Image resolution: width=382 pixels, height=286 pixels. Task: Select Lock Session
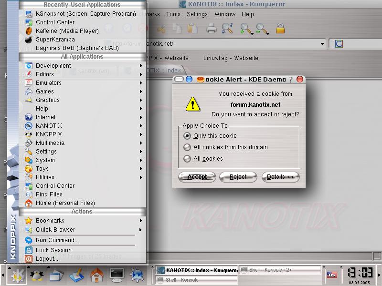point(83,250)
